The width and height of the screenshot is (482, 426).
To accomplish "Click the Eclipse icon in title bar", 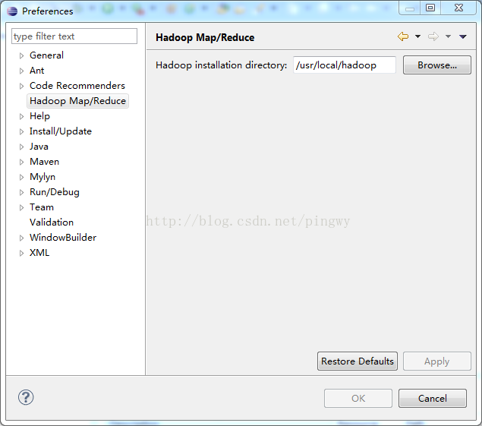I will (x=12, y=11).
